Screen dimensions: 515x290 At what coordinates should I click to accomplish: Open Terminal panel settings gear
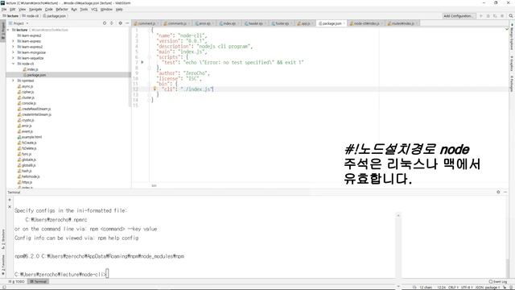(x=498, y=192)
